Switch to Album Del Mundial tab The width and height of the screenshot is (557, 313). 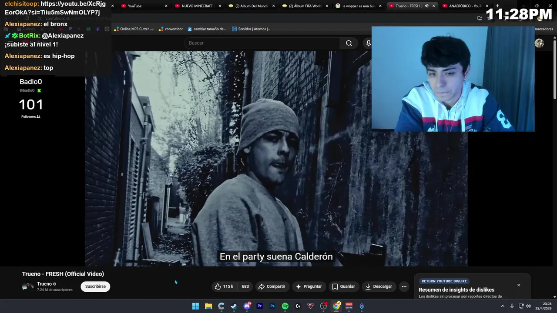point(252,6)
